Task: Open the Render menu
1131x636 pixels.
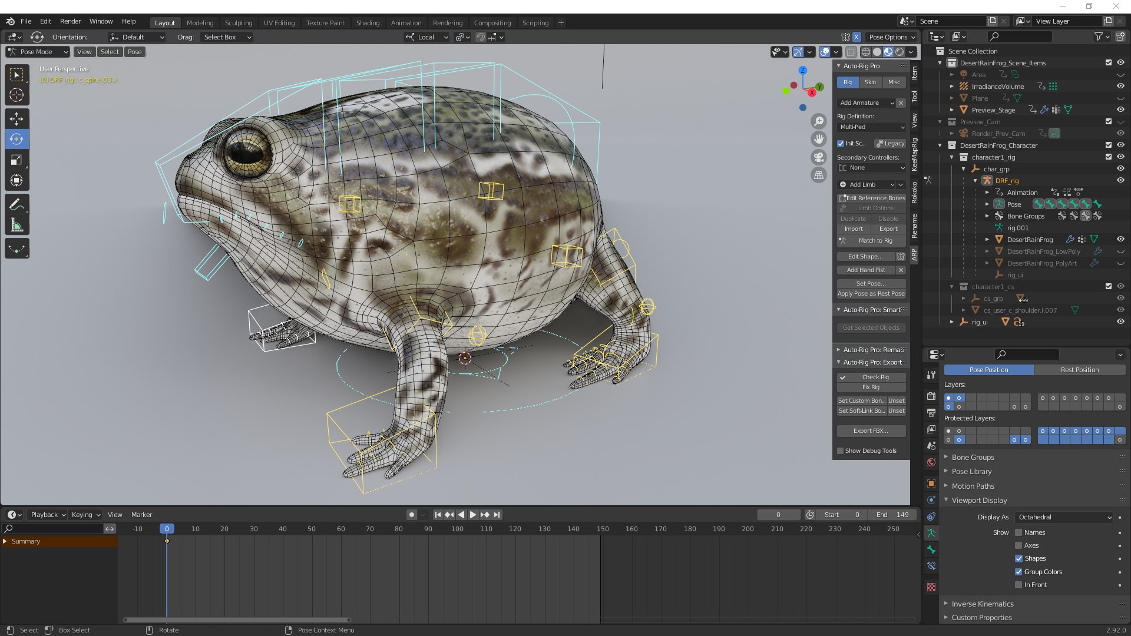Action: (x=70, y=21)
